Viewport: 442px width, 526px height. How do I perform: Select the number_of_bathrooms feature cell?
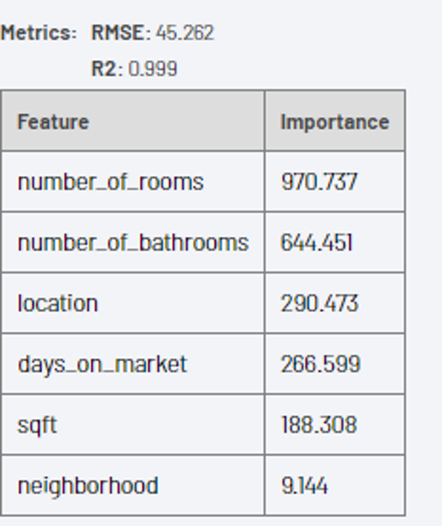click(x=133, y=242)
